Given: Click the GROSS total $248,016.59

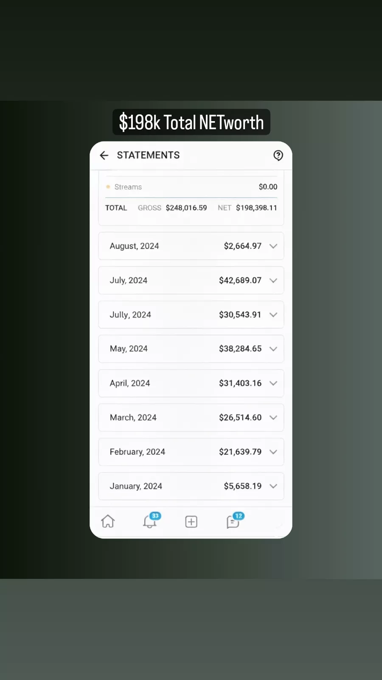Looking at the screenshot, I should [x=186, y=208].
